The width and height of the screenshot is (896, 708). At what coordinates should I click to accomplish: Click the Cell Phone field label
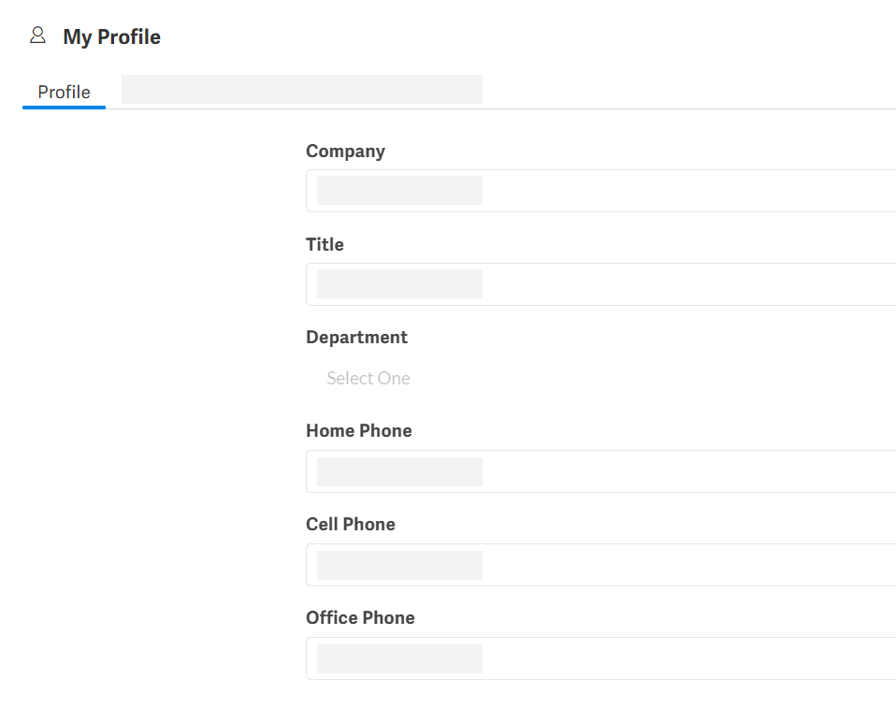[x=351, y=525]
